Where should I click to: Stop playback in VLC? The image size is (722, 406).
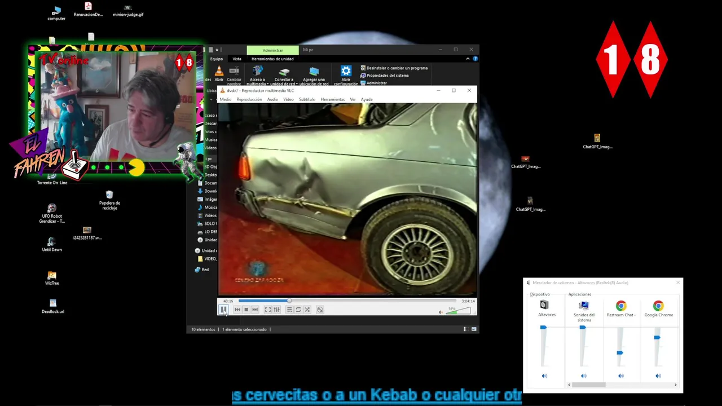click(246, 310)
